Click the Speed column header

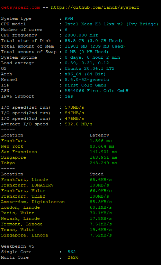point(97,174)
